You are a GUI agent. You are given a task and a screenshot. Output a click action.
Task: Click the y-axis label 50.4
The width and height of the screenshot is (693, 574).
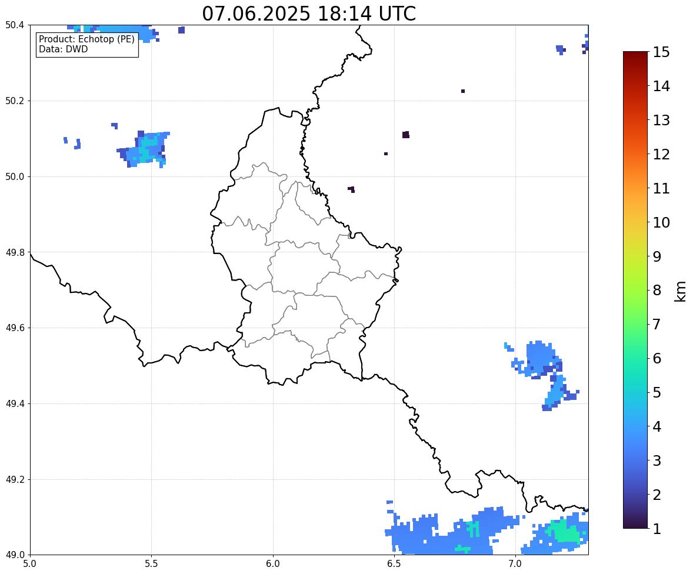(14, 25)
